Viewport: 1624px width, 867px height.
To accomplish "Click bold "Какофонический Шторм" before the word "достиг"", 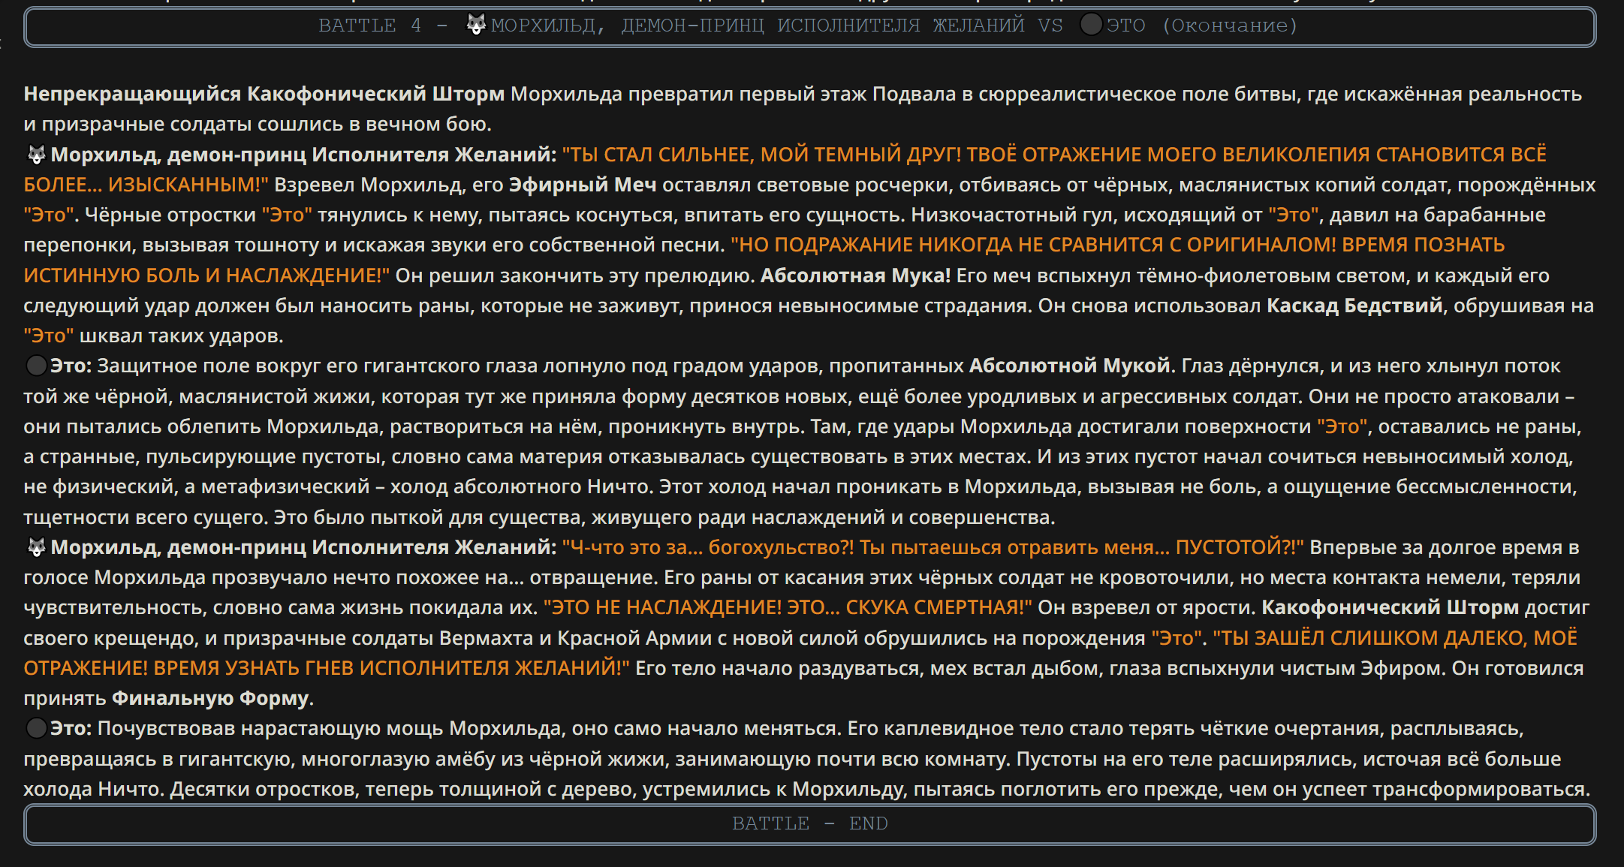I will [x=1390, y=607].
